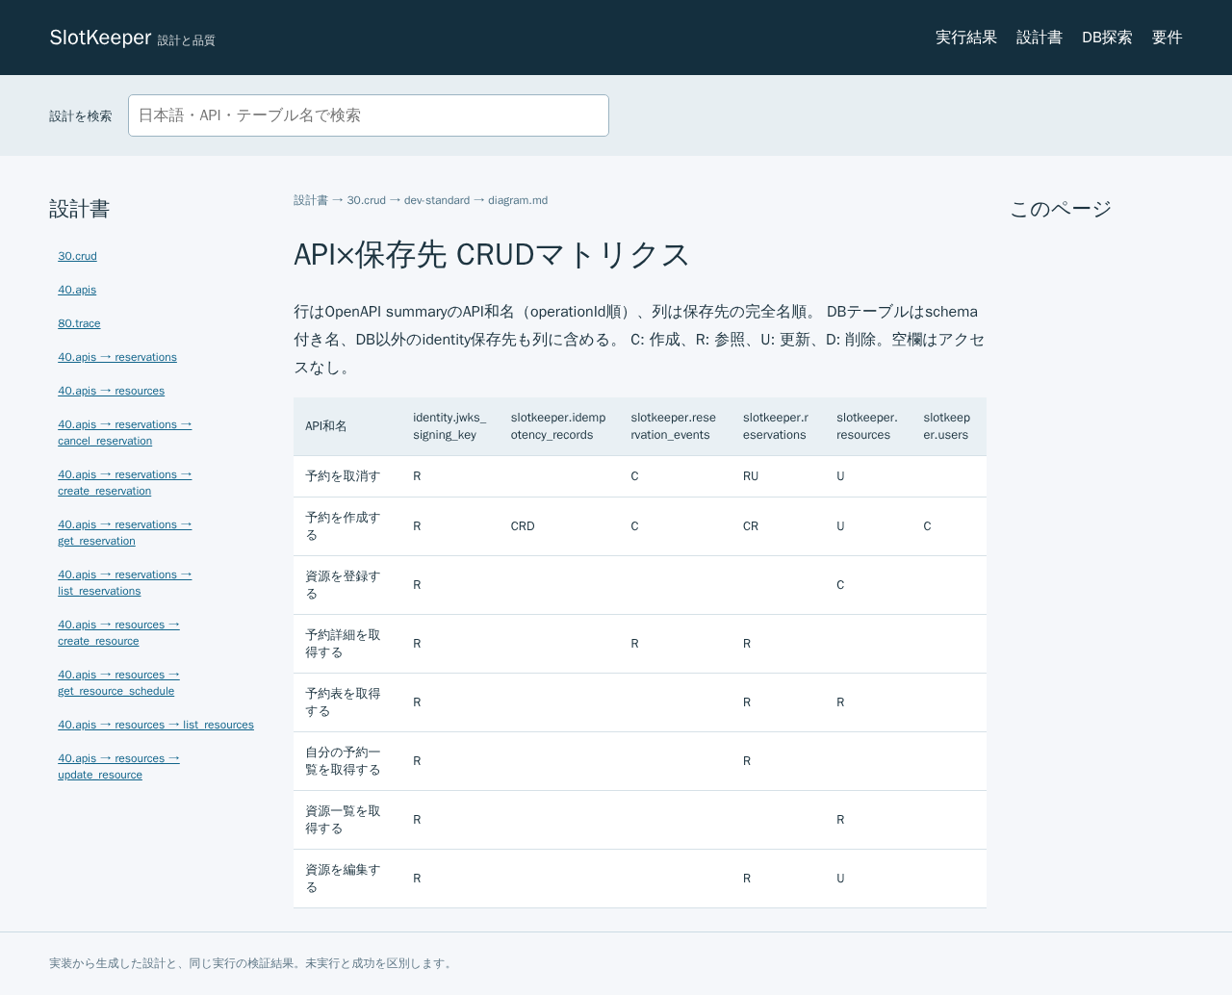Click the 資源一覧を取得する row label
This screenshot has height=995, width=1232.
(x=343, y=820)
